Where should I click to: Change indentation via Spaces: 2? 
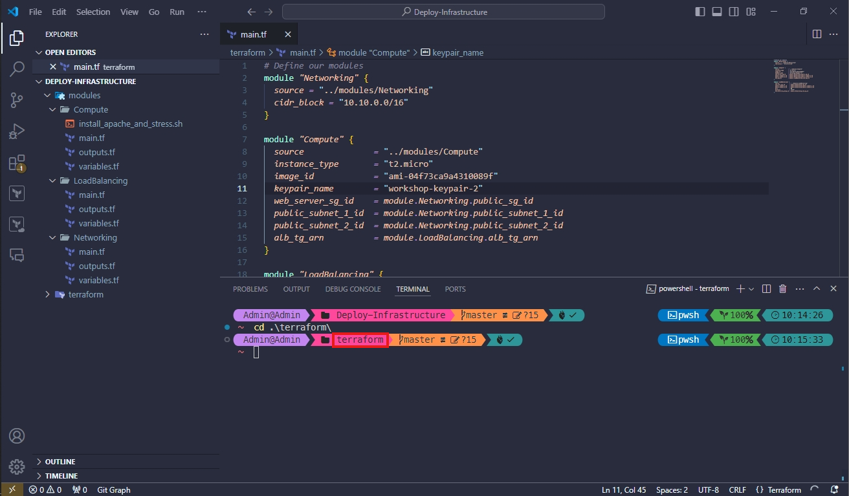(x=672, y=490)
